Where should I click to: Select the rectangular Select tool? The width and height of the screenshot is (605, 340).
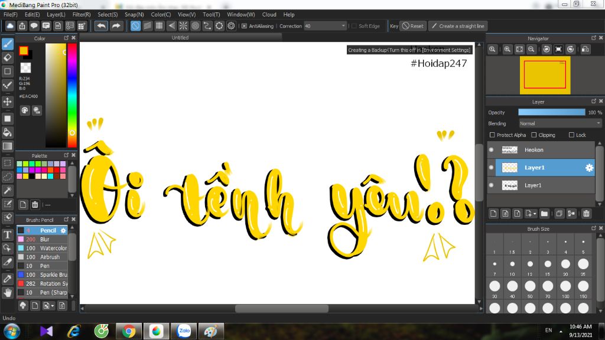point(7,163)
